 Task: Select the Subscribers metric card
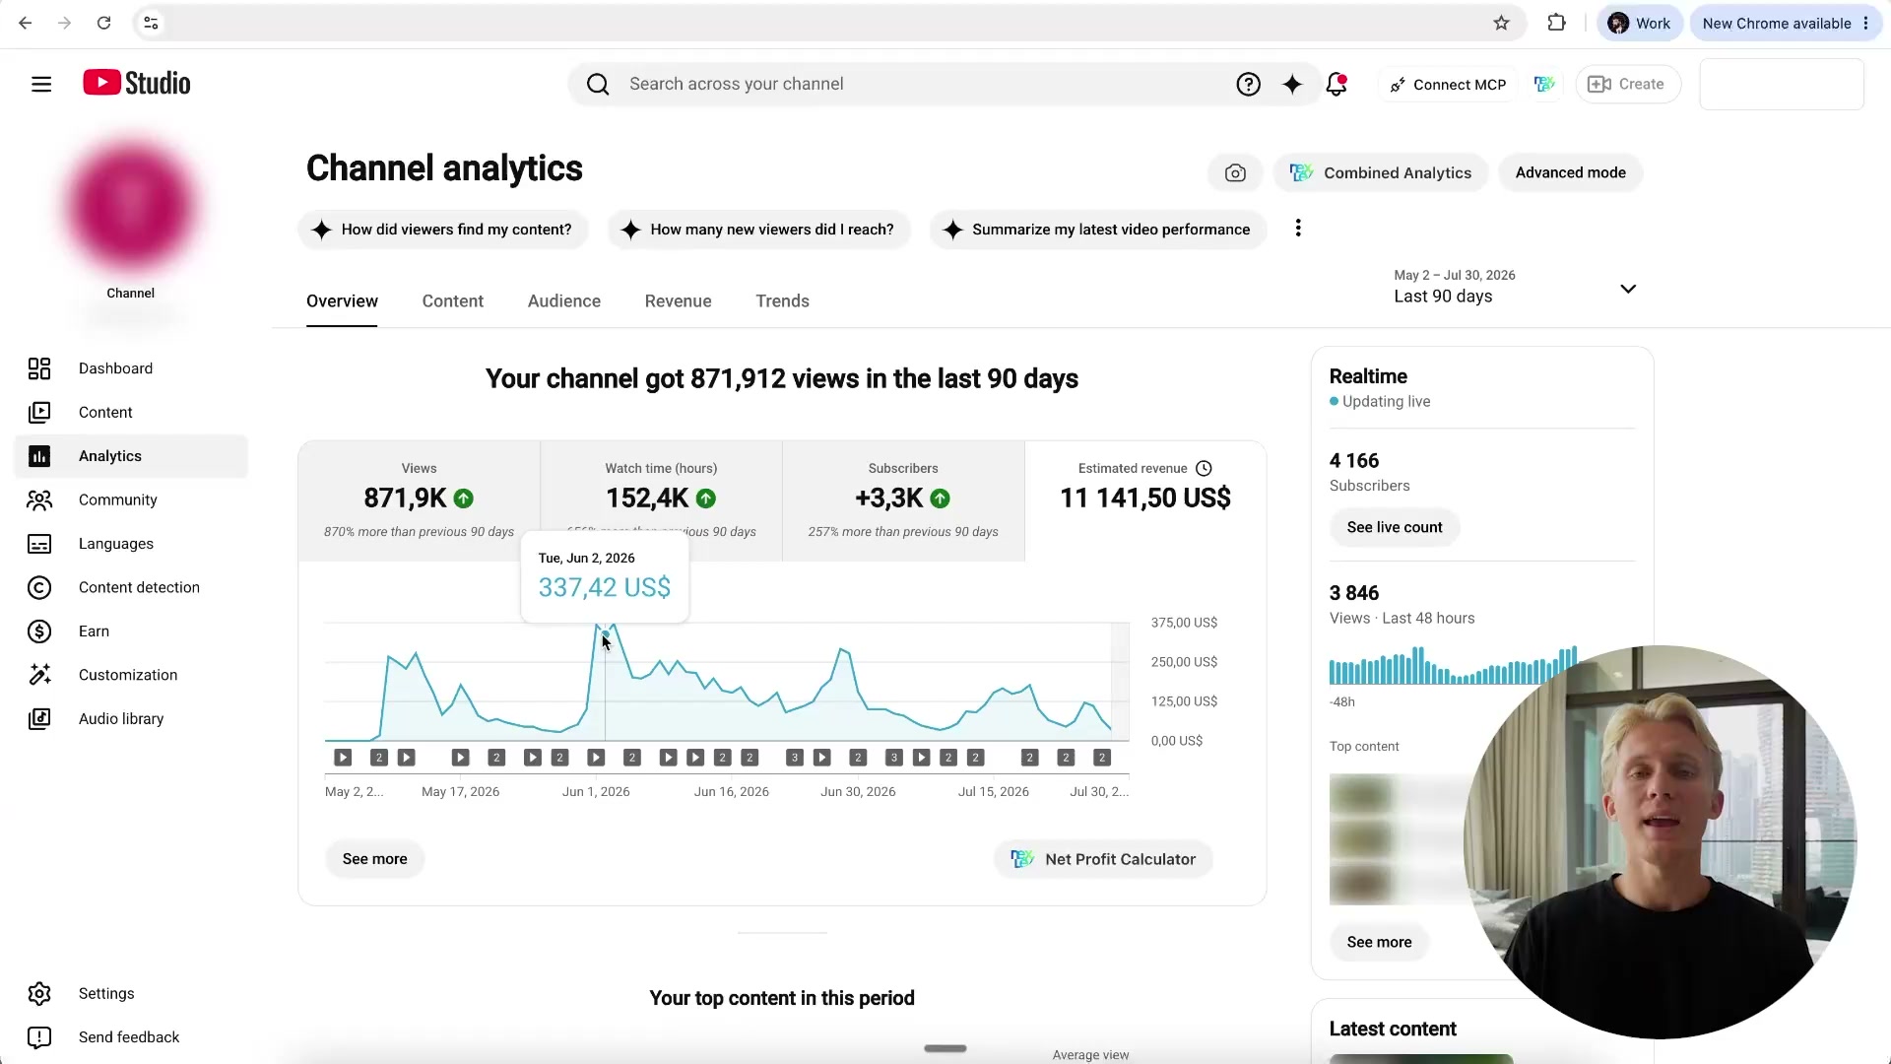coord(903,501)
